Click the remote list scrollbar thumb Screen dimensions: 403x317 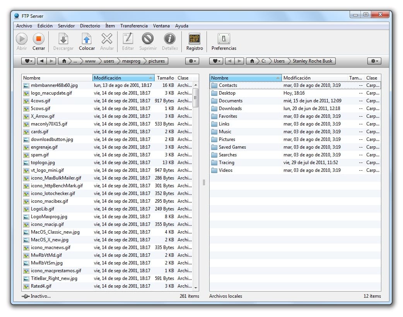[x=196, y=98]
